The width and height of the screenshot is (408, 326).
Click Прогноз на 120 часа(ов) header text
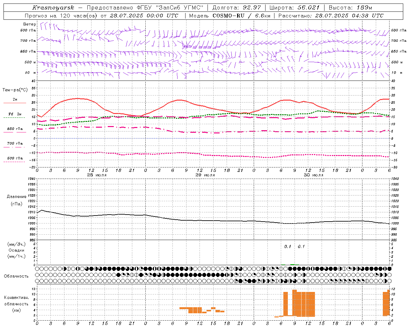61,16
